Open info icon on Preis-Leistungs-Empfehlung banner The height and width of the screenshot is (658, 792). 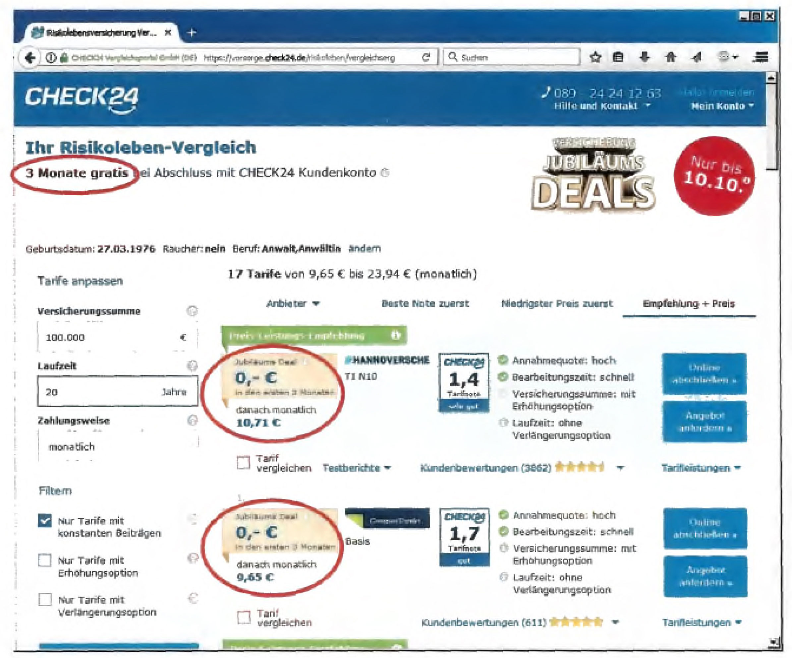(x=395, y=335)
